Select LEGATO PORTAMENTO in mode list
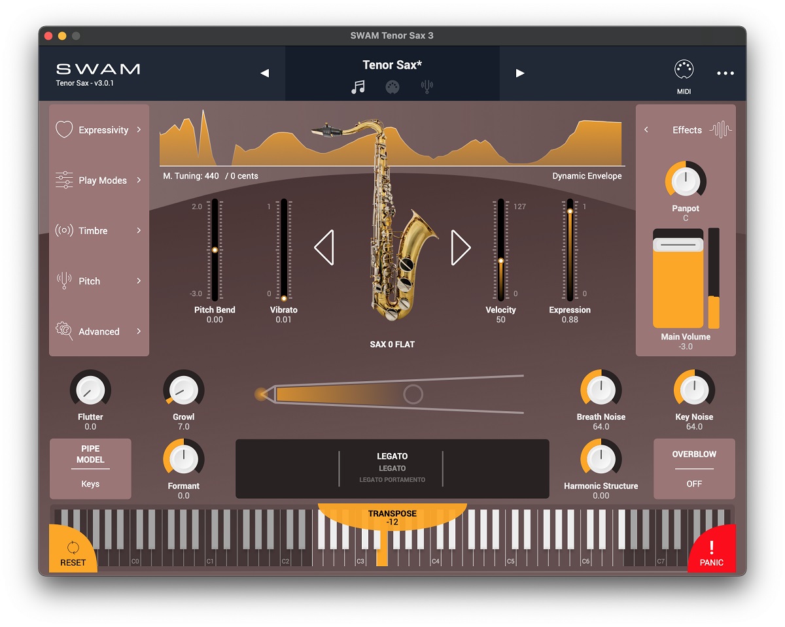This screenshot has width=785, height=627. 392,480
